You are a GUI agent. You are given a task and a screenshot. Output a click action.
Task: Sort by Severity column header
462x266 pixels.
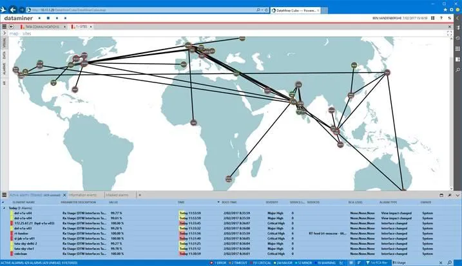[272, 202]
